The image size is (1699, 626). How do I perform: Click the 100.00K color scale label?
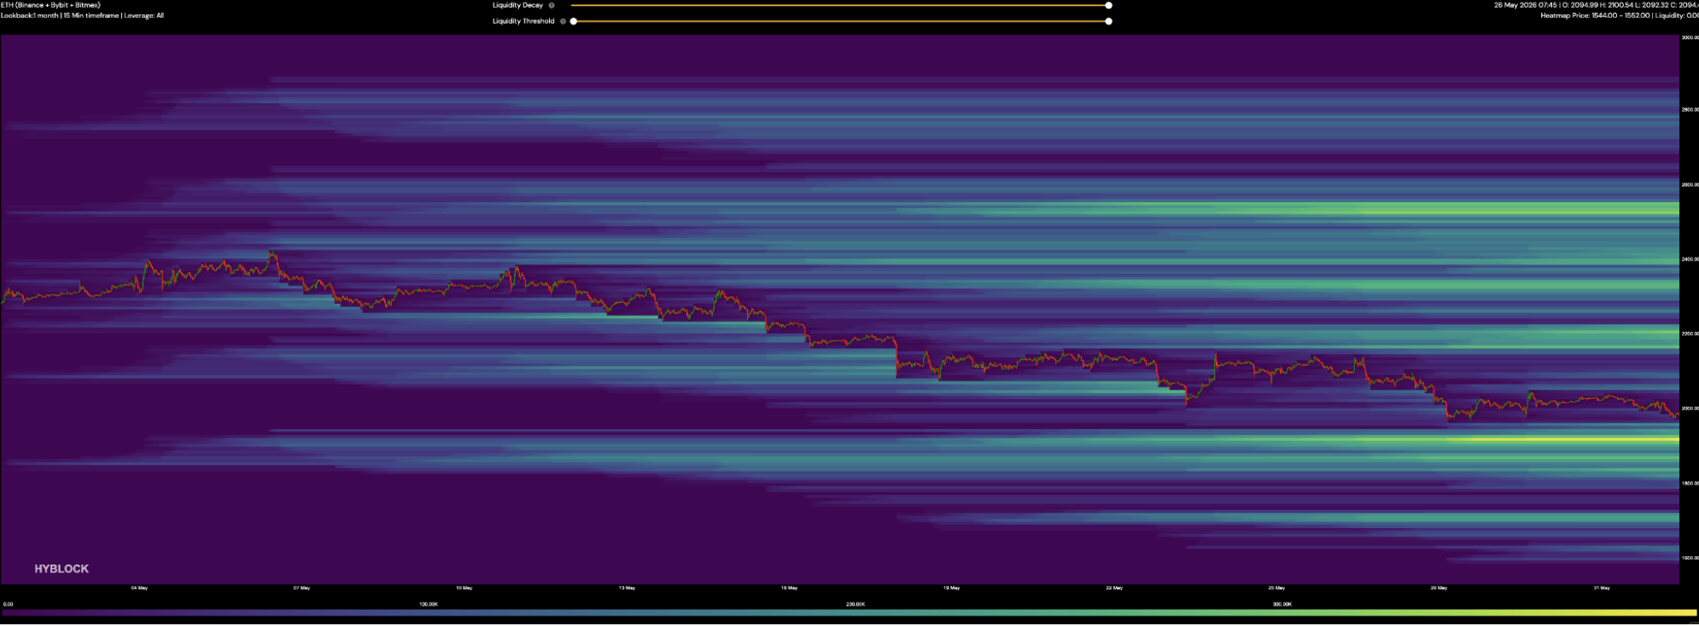[429, 604]
